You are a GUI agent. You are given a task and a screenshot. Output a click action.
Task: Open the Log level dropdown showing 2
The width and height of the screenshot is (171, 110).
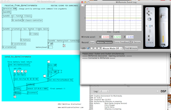point(104,91)
